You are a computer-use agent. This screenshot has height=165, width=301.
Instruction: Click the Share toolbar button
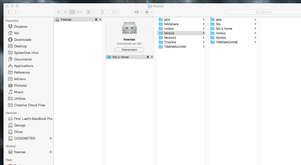102,12
